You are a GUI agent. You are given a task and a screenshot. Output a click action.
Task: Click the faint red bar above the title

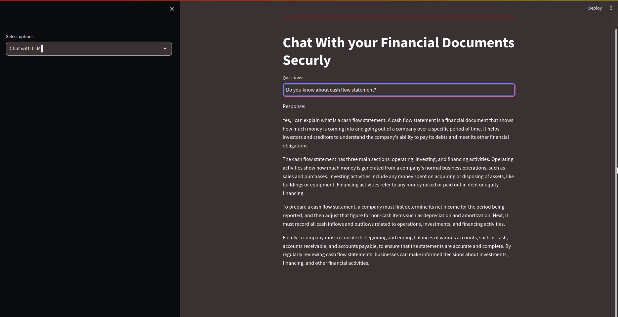pos(399,18)
